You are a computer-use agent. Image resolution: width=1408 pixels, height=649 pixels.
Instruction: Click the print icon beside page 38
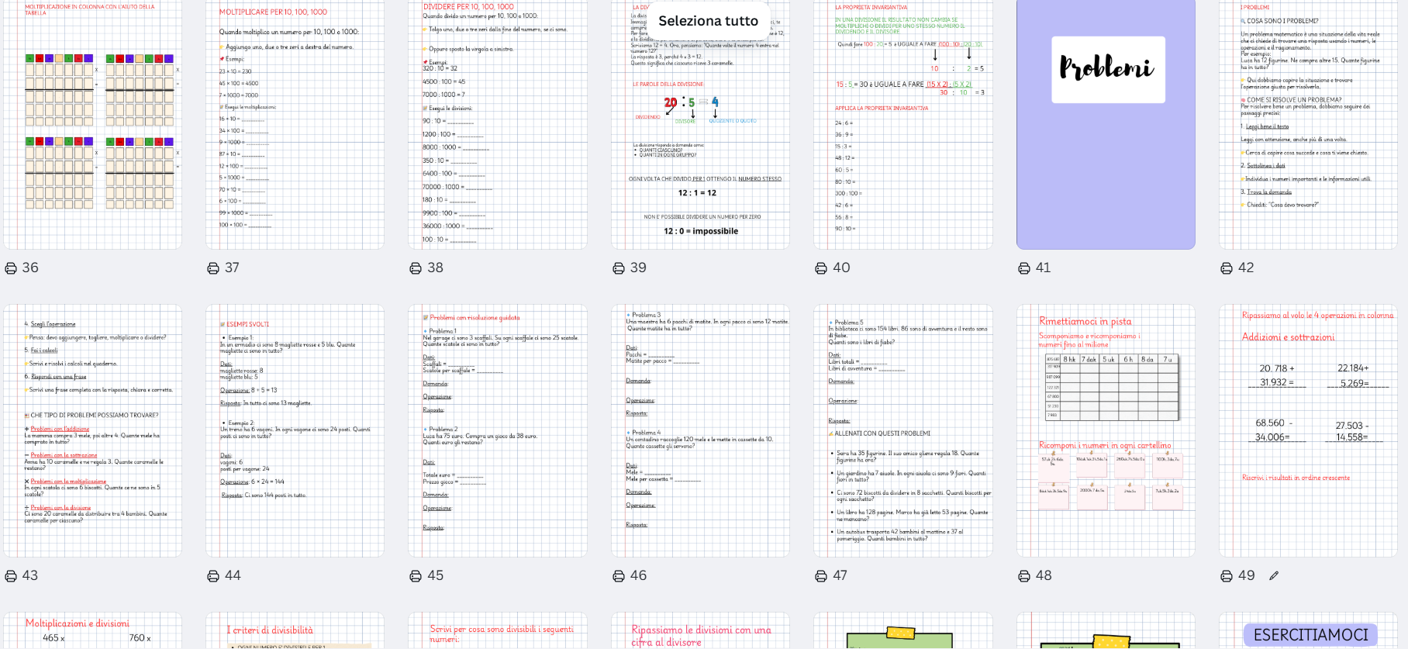point(416,268)
